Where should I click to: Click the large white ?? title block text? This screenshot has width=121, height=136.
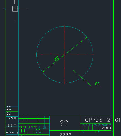tap(64, 123)
